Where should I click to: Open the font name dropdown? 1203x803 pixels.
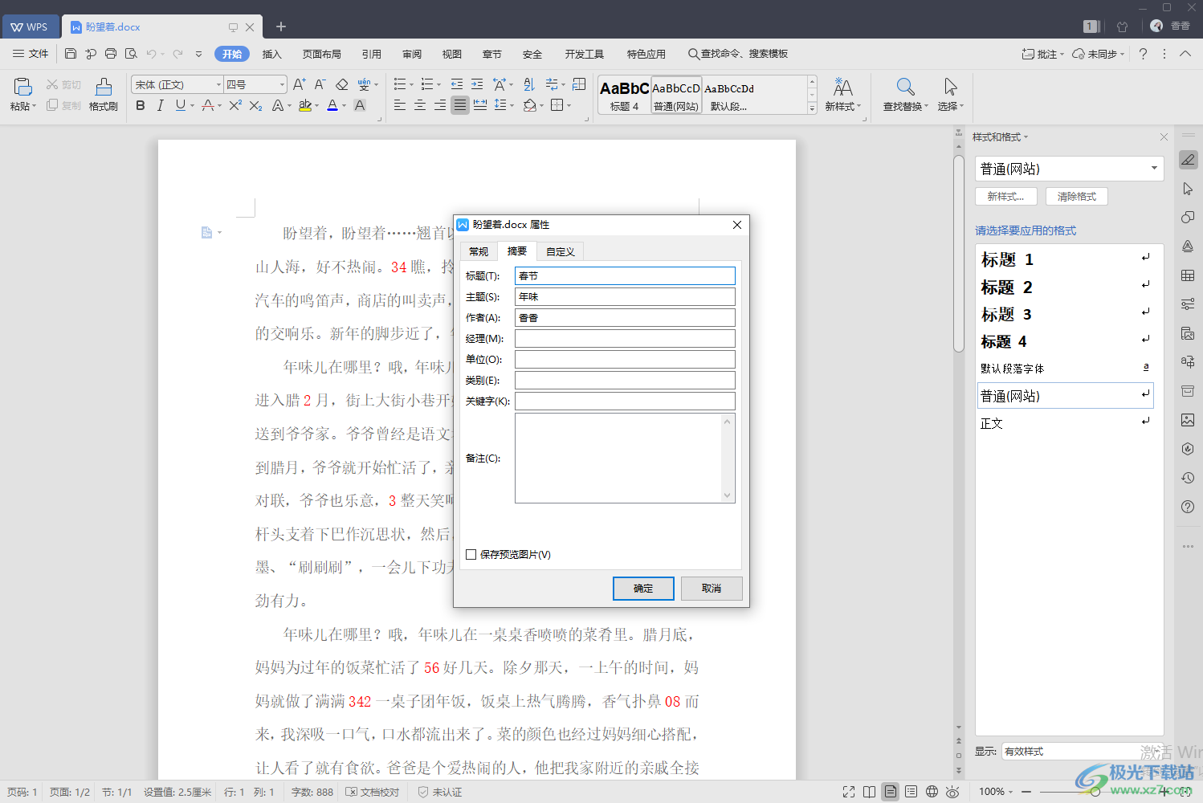[218, 84]
